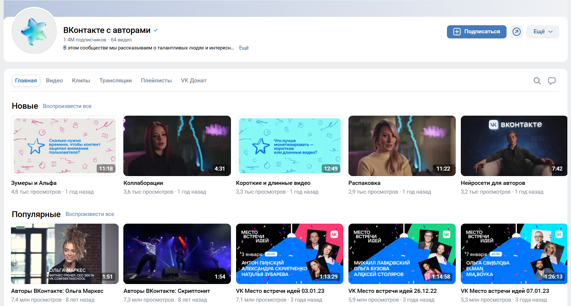Open the Трансляции tab

click(115, 81)
